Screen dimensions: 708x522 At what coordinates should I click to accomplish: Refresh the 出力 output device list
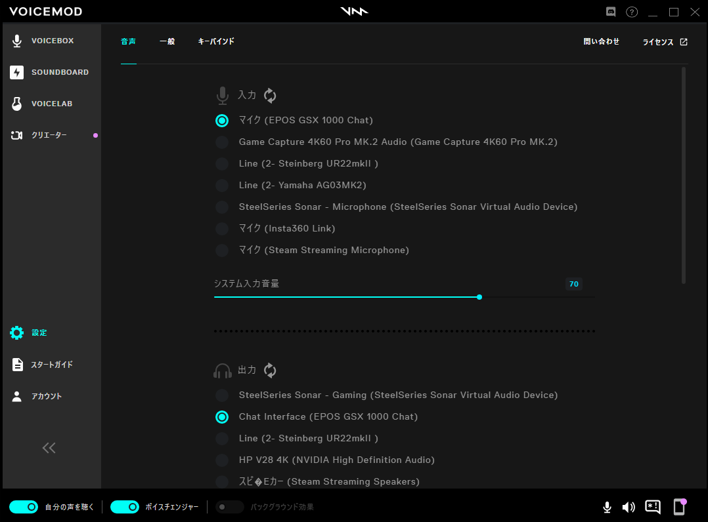(270, 370)
